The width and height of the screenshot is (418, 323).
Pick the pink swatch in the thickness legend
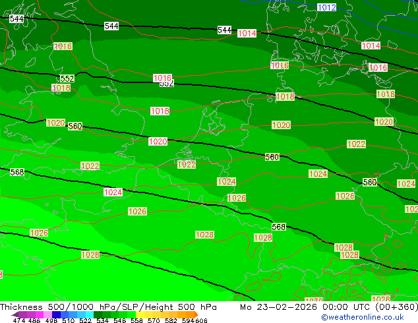click(47, 314)
